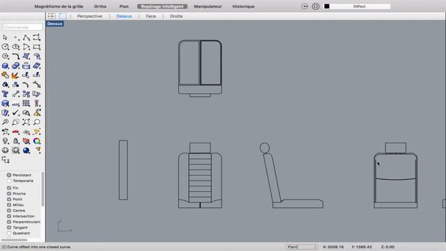Select the Persistant radio button
Viewport: 446px width, 251px height.
click(9, 175)
